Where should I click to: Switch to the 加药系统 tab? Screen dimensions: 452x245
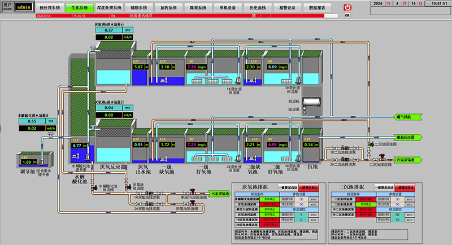click(168, 8)
